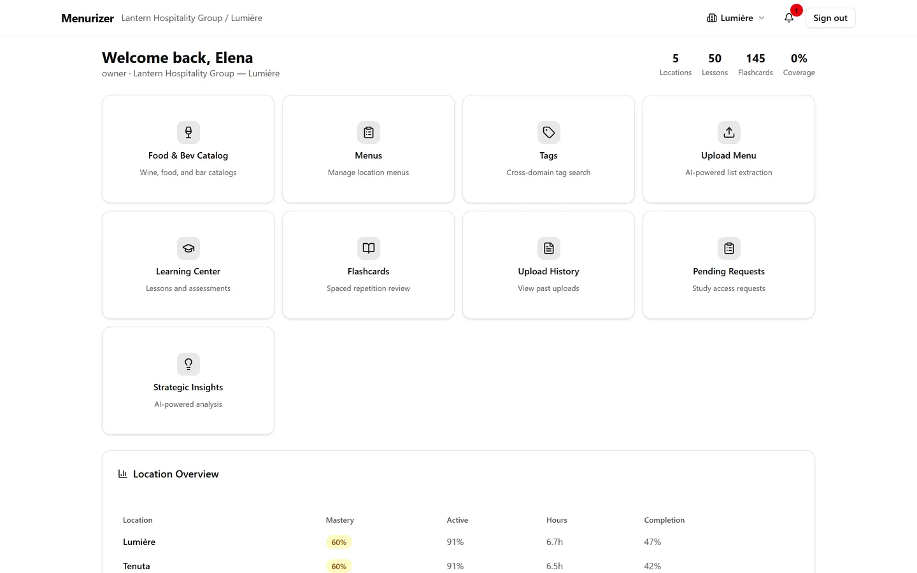Click 'AI-powered list extraction' description

tap(729, 173)
